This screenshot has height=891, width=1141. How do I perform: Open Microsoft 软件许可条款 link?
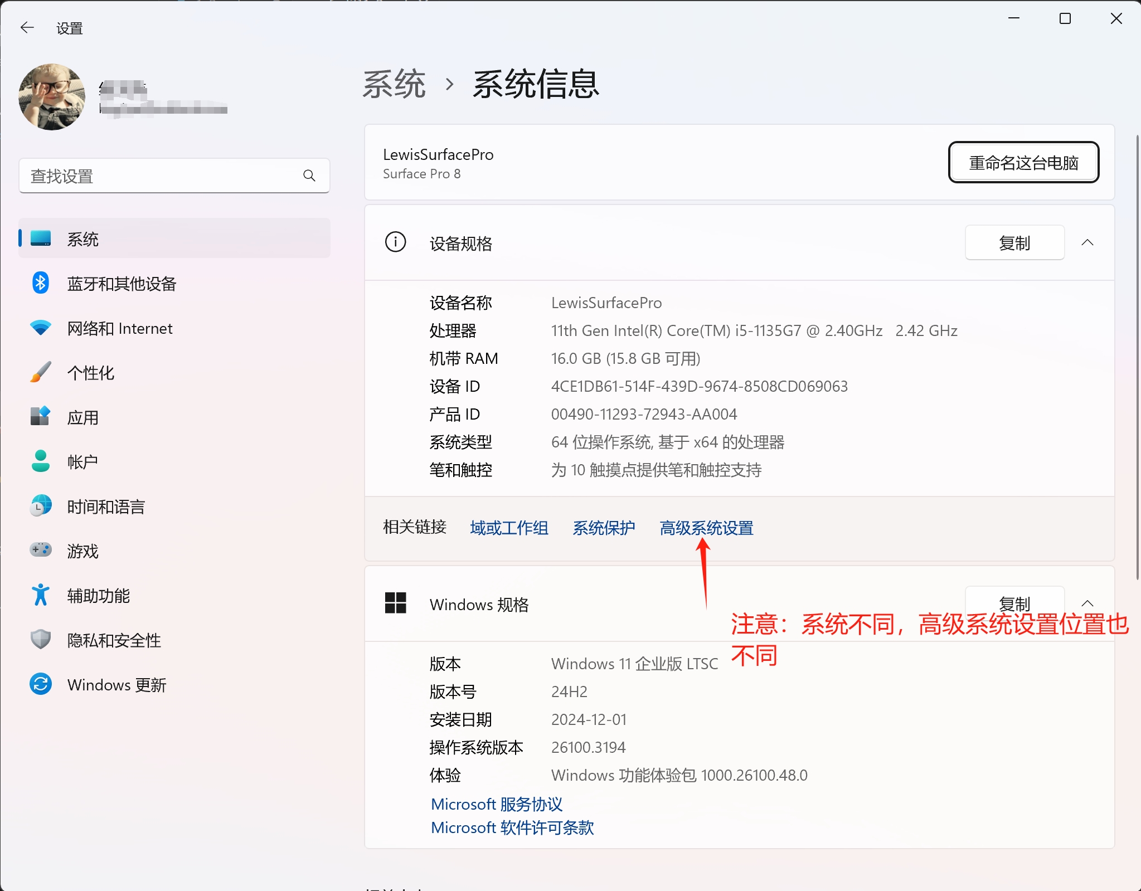[x=512, y=827]
